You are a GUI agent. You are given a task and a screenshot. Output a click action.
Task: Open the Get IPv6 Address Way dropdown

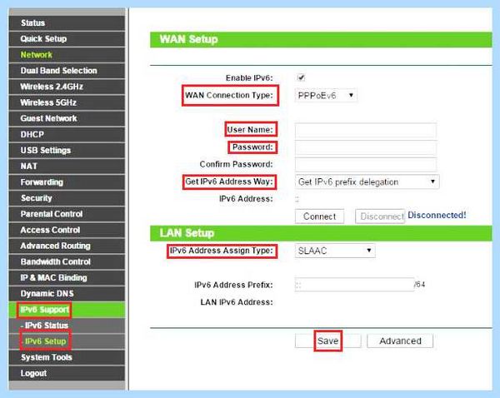(367, 182)
